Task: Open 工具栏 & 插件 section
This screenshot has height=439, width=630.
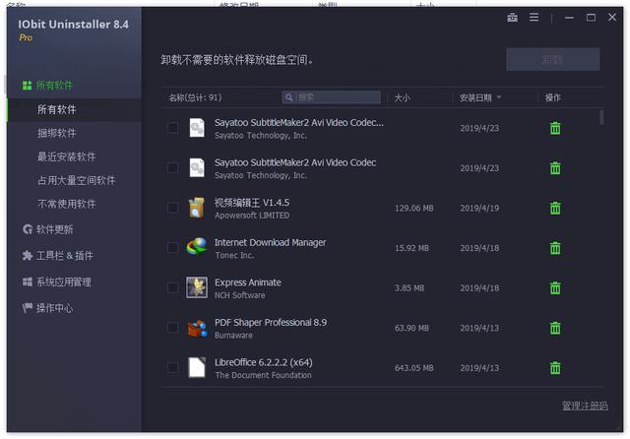Action: point(65,256)
